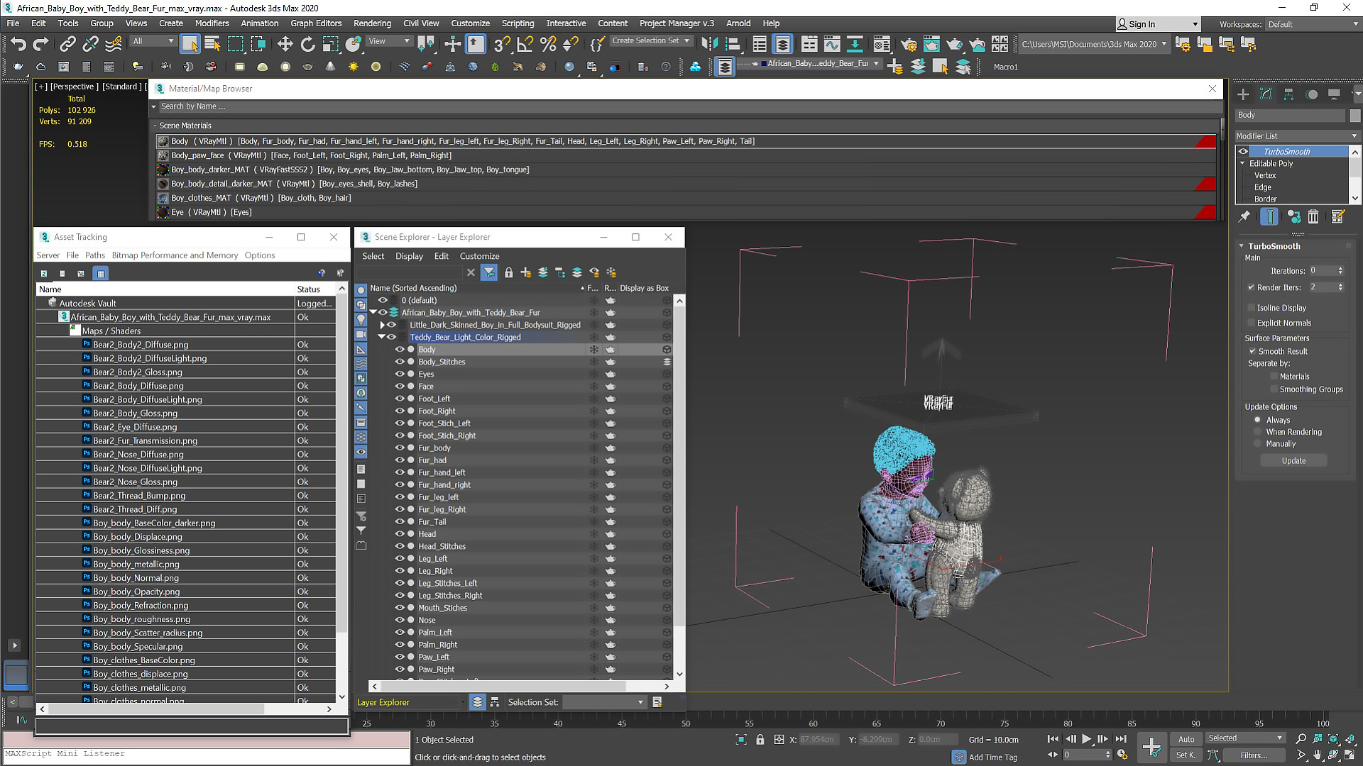Screen dimensions: 1363x766
Task: Expand the Little_Dark_Skinned_Boy layer
Action: click(381, 325)
